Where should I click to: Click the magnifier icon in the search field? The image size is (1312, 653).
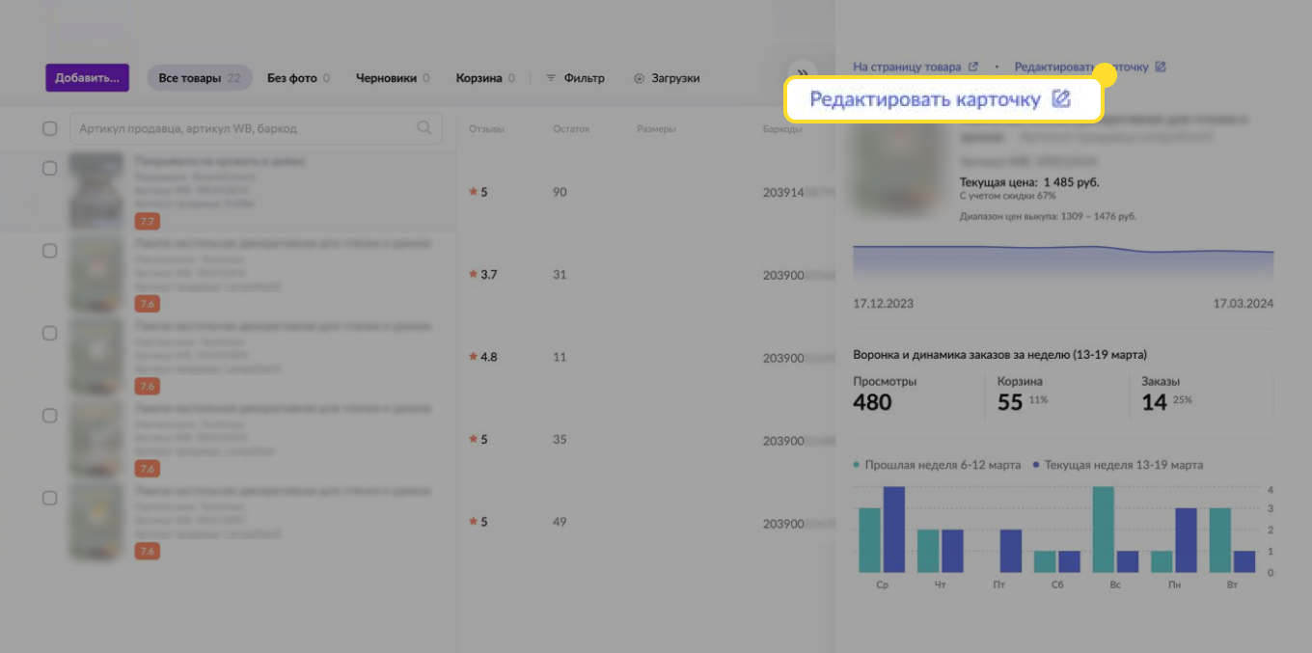click(424, 128)
